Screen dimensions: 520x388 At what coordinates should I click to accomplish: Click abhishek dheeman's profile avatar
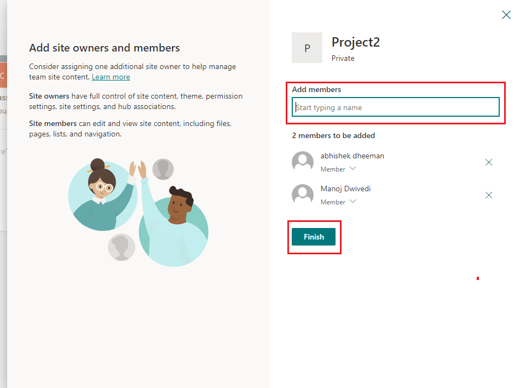[303, 162]
